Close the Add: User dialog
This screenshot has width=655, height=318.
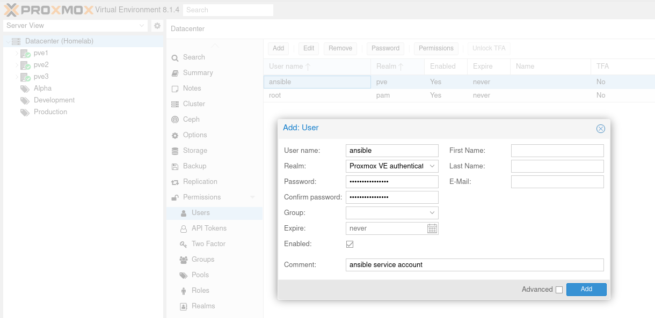[601, 129]
